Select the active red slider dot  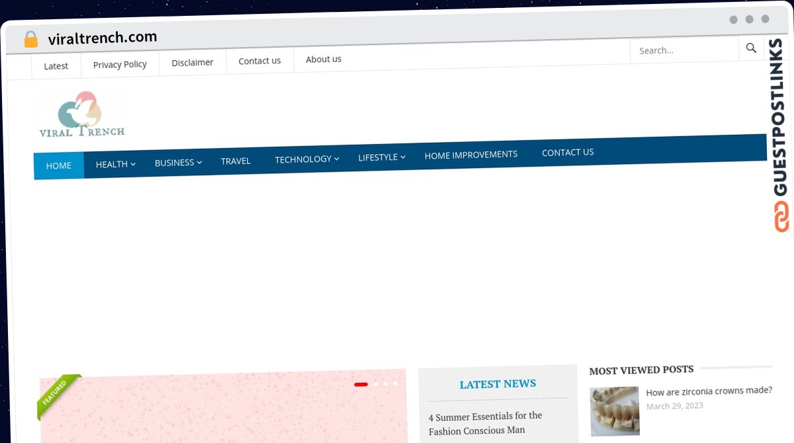pyautogui.click(x=361, y=384)
